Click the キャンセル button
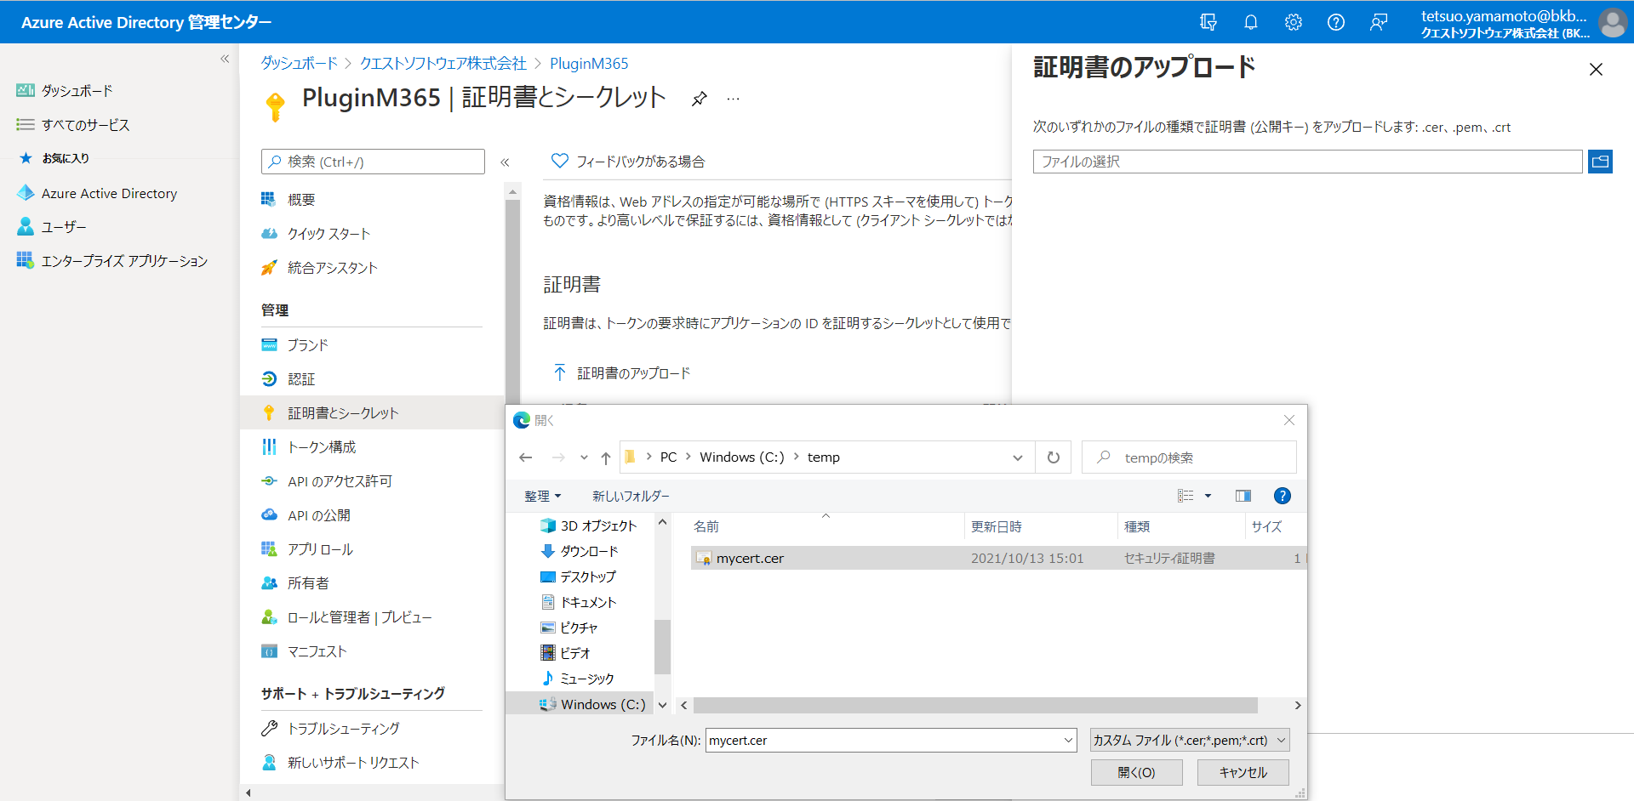 [1243, 772]
